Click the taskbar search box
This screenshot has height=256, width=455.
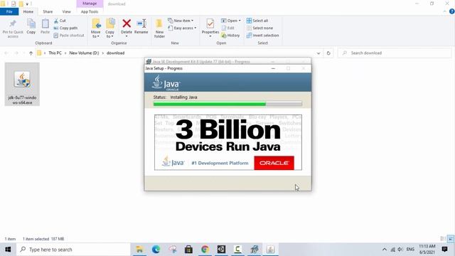tap(73, 250)
